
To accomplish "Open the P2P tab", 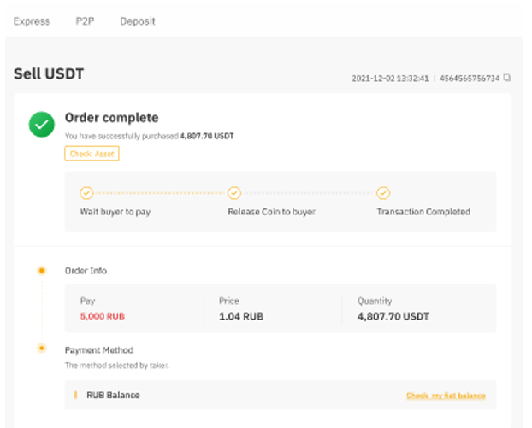I will pyautogui.click(x=85, y=21).
